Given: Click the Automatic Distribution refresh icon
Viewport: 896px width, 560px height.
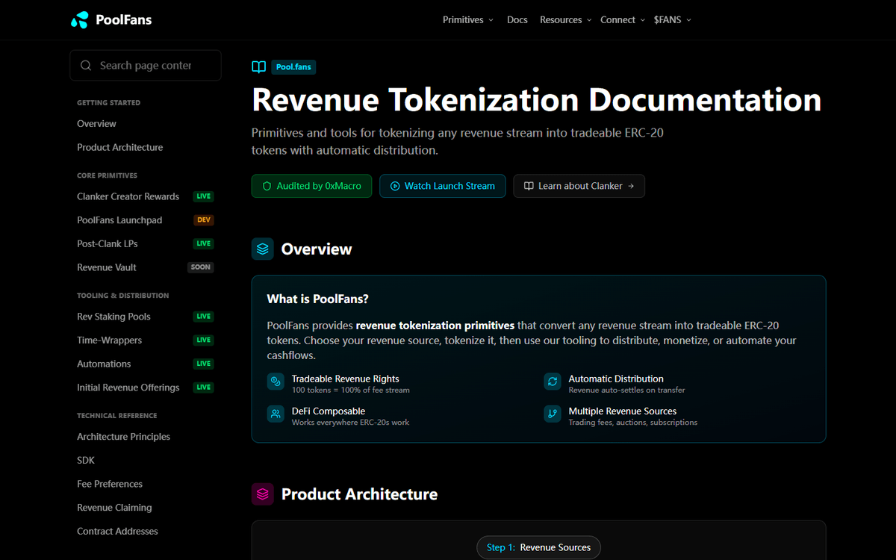Looking at the screenshot, I should (553, 382).
